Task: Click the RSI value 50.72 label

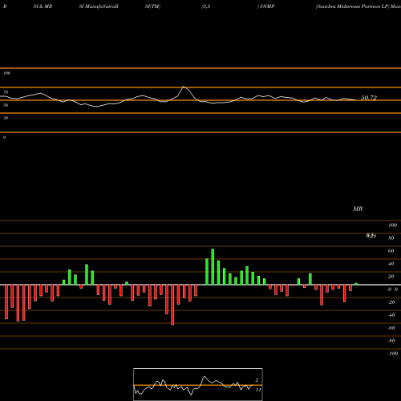Action: click(x=369, y=98)
